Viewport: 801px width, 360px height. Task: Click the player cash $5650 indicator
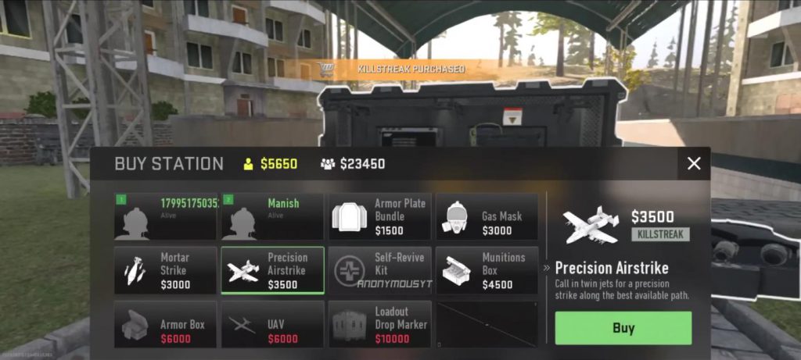pos(270,164)
